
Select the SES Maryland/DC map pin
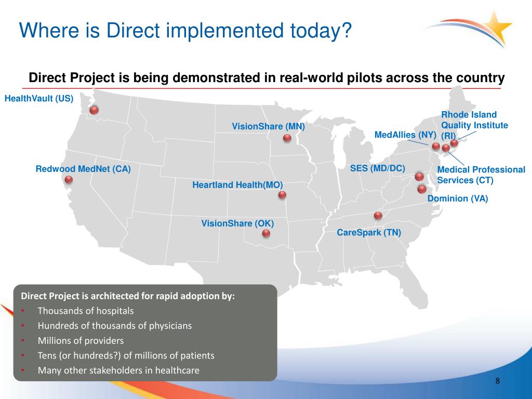coord(419,177)
